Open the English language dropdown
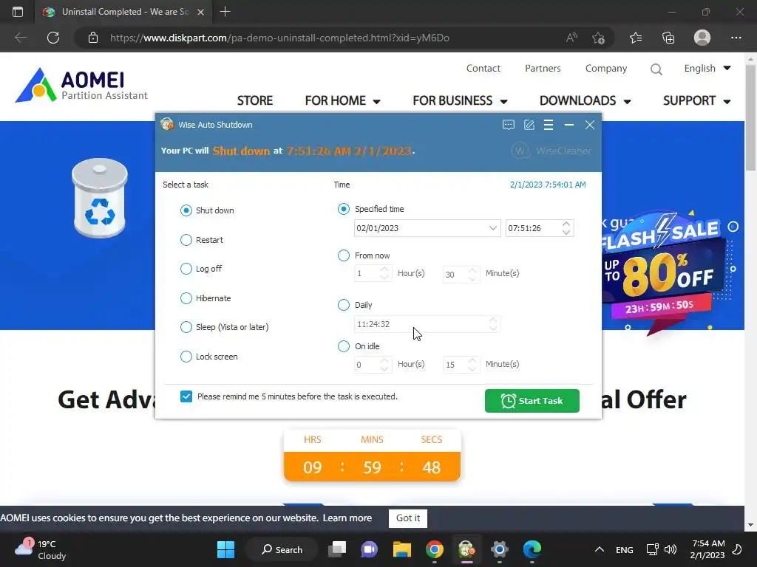This screenshot has height=567, width=757. tap(707, 69)
